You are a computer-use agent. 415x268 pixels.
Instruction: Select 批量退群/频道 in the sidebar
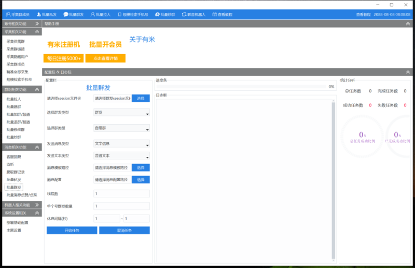(18, 122)
